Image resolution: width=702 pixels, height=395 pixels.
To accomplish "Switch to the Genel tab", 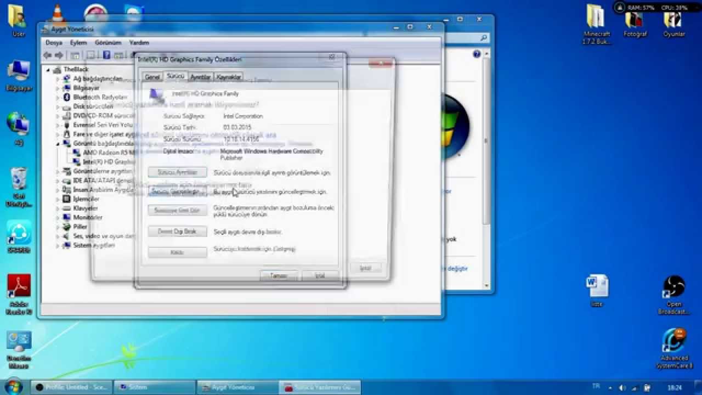I will pos(152,77).
